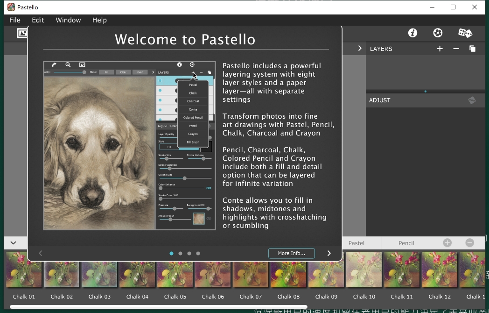Click the randomize dice icon in toolbar

[465, 33]
